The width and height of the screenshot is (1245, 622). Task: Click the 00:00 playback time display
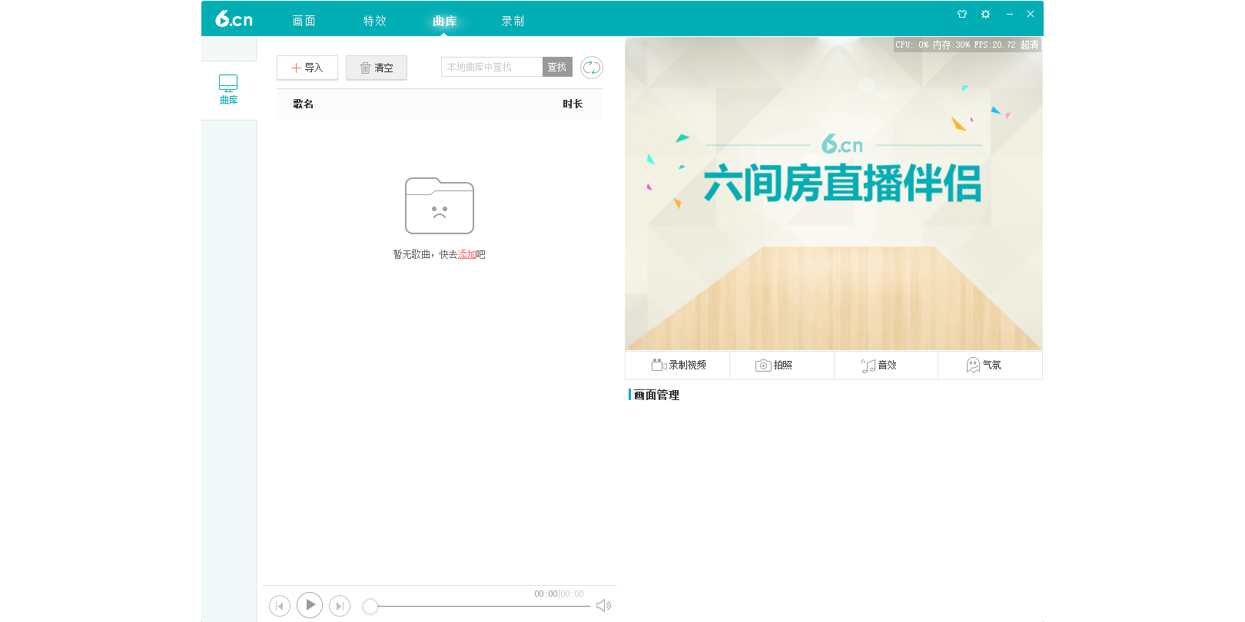tap(559, 594)
